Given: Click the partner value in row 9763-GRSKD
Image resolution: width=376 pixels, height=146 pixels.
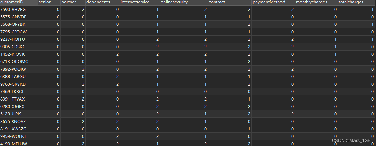Looking at the screenshot, I should 73,84.
